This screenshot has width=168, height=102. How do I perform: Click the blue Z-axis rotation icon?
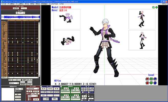(155, 79)
